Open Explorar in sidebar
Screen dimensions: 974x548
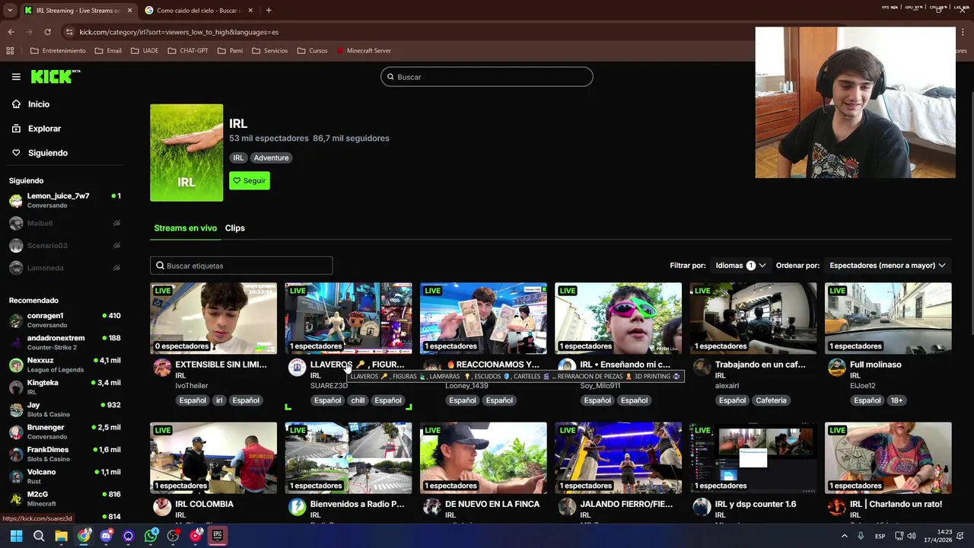click(x=44, y=129)
